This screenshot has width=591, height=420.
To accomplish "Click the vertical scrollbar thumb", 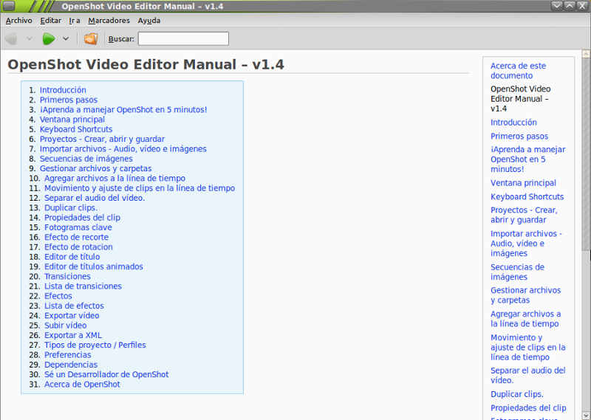I will click(586, 154).
